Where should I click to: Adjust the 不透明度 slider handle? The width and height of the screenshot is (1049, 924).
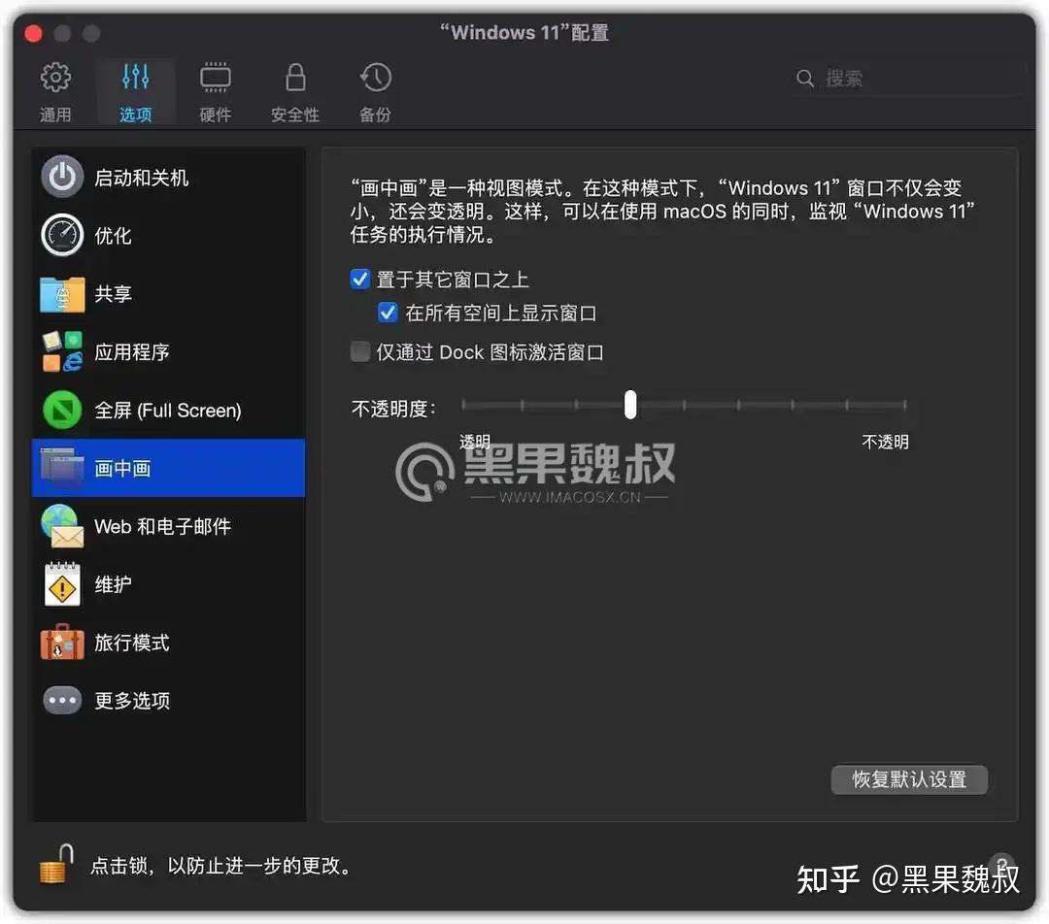point(629,404)
